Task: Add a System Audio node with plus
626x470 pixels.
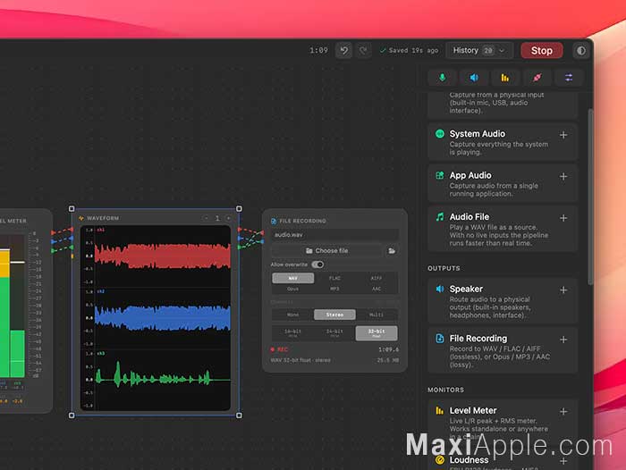Action: pyautogui.click(x=563, y=135)
